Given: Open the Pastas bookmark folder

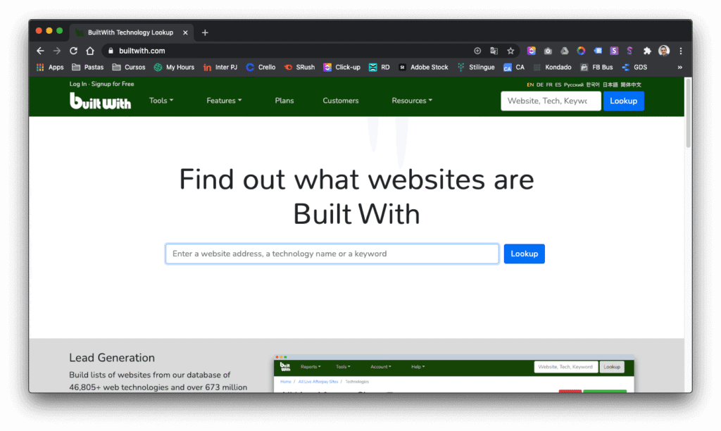Looking at the screenshot, I should [88, 67].
